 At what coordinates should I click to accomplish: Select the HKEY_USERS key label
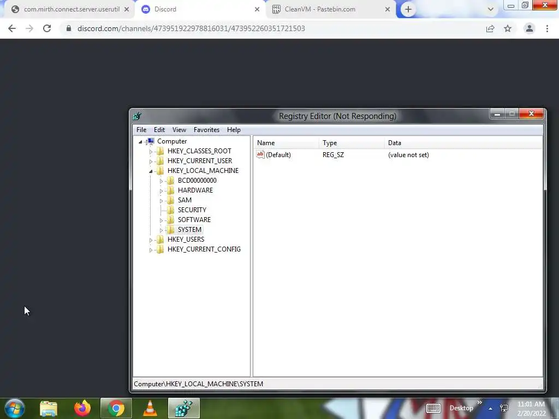tap(186, 240)
